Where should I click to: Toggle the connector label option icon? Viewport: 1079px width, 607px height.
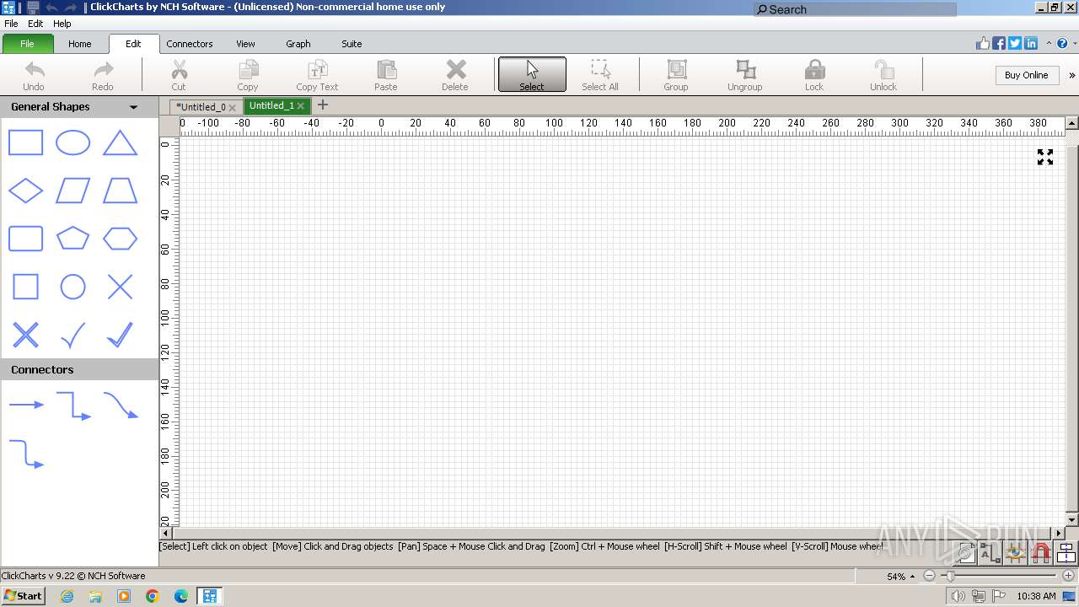click(990, 553)
